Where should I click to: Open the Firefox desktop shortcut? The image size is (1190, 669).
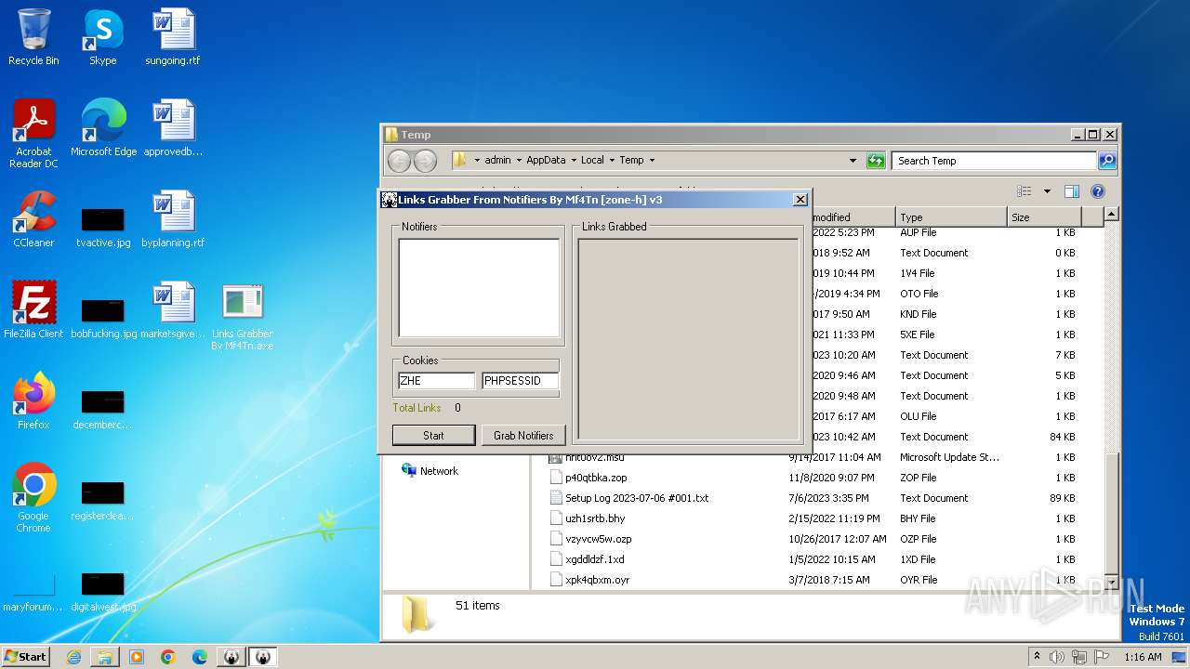pos(33,400)
